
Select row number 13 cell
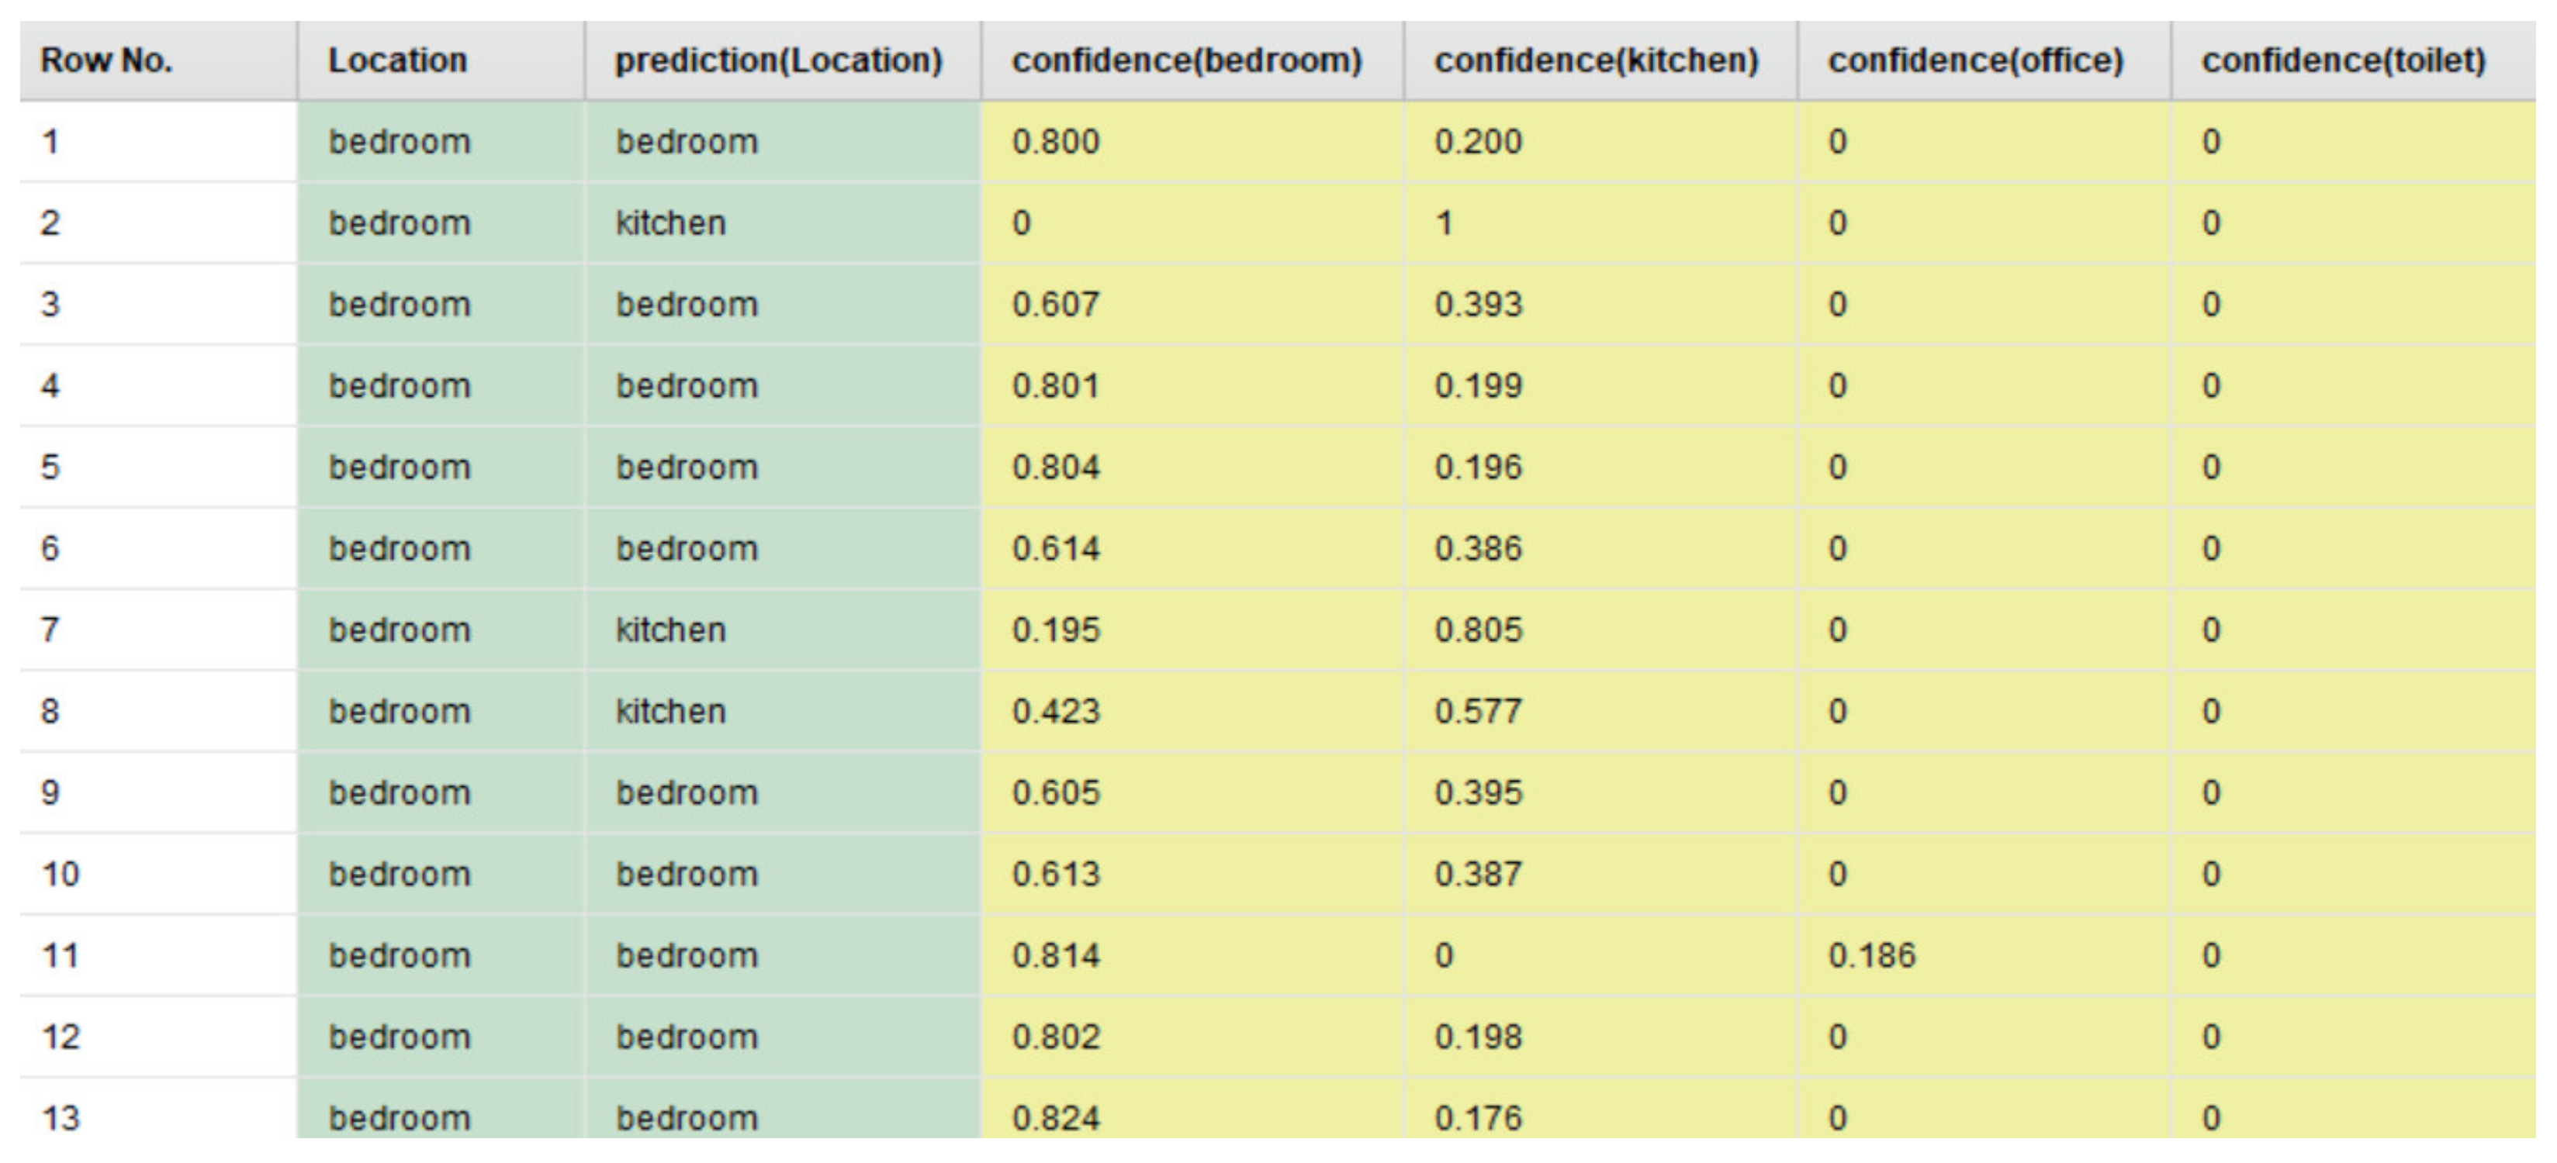tap(61, 1118)
